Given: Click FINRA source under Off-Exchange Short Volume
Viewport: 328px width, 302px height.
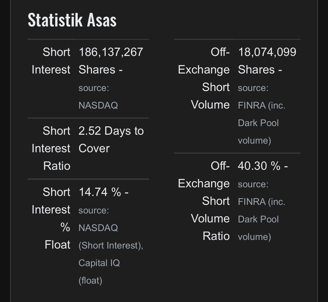Looking at the screenshot, I should pyautogui.click(x=262, y=105).
